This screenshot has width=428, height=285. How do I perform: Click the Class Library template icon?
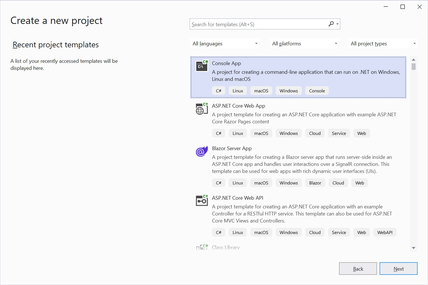click(x=202, y=247)
